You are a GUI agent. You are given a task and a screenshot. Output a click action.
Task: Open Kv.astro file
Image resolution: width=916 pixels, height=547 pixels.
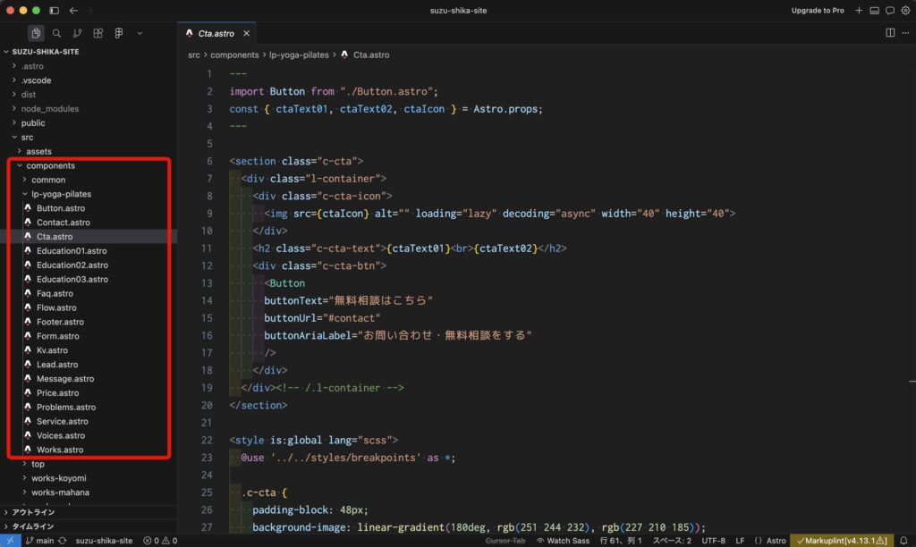(52, 350)
